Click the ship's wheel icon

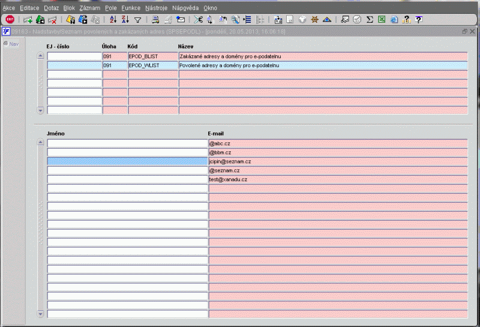pos(314,20)
